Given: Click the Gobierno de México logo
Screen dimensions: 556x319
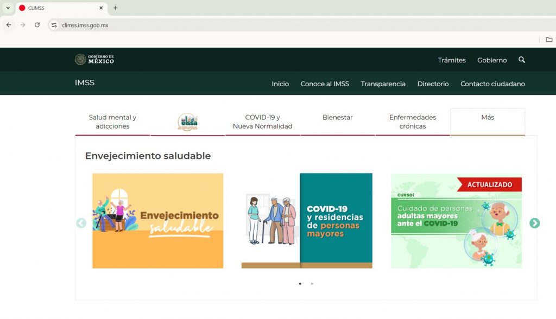Looking at the screenshot, I should [x=94, y=59].
